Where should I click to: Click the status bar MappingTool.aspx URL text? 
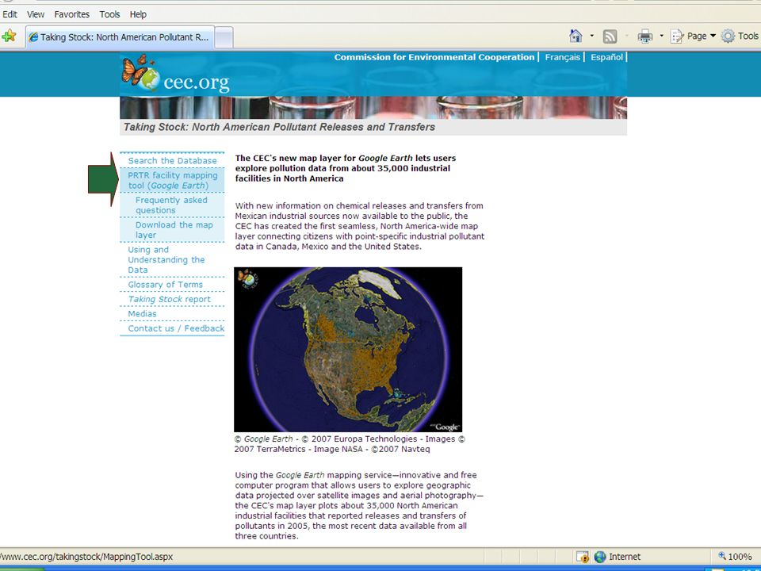(x=86, y=557)
